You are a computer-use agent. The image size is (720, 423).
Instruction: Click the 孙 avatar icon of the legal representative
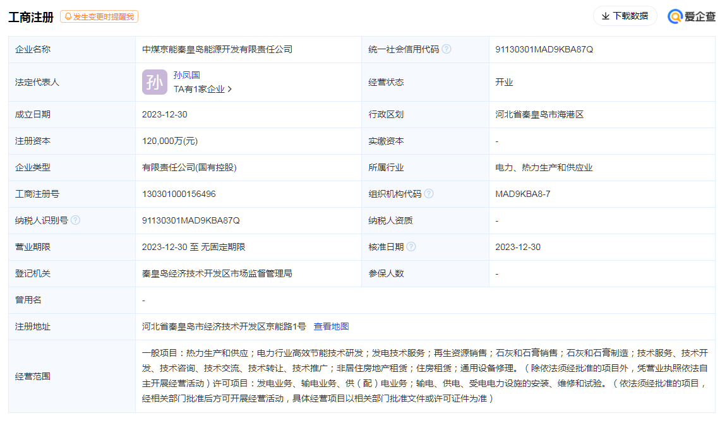(x=155, y=82)
